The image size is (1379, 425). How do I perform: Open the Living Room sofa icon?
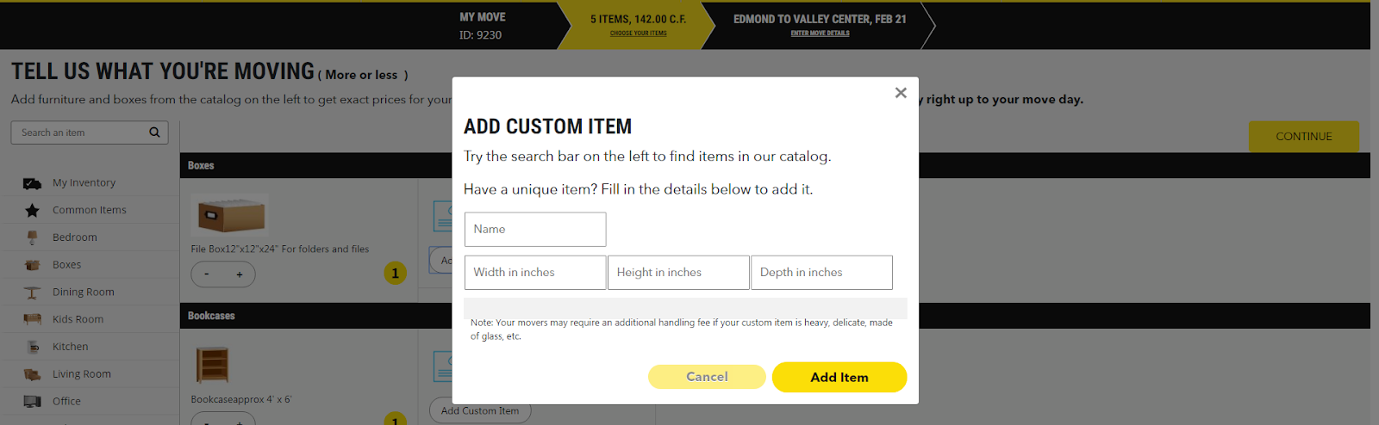32,374
